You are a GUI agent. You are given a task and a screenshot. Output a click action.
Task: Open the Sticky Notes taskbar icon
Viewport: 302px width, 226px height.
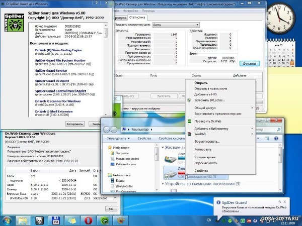72,221
